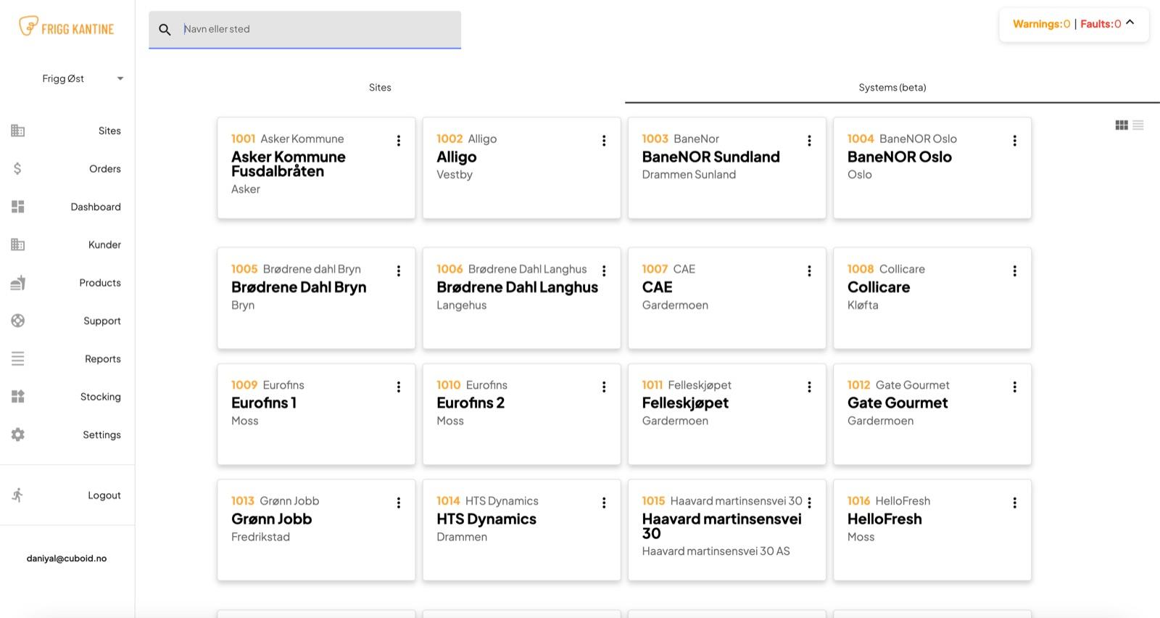The width and height of the screenshot is (1160, 618).
Task: Open three-dot menu on Eurofins 1 card
Action: (399, 387)
